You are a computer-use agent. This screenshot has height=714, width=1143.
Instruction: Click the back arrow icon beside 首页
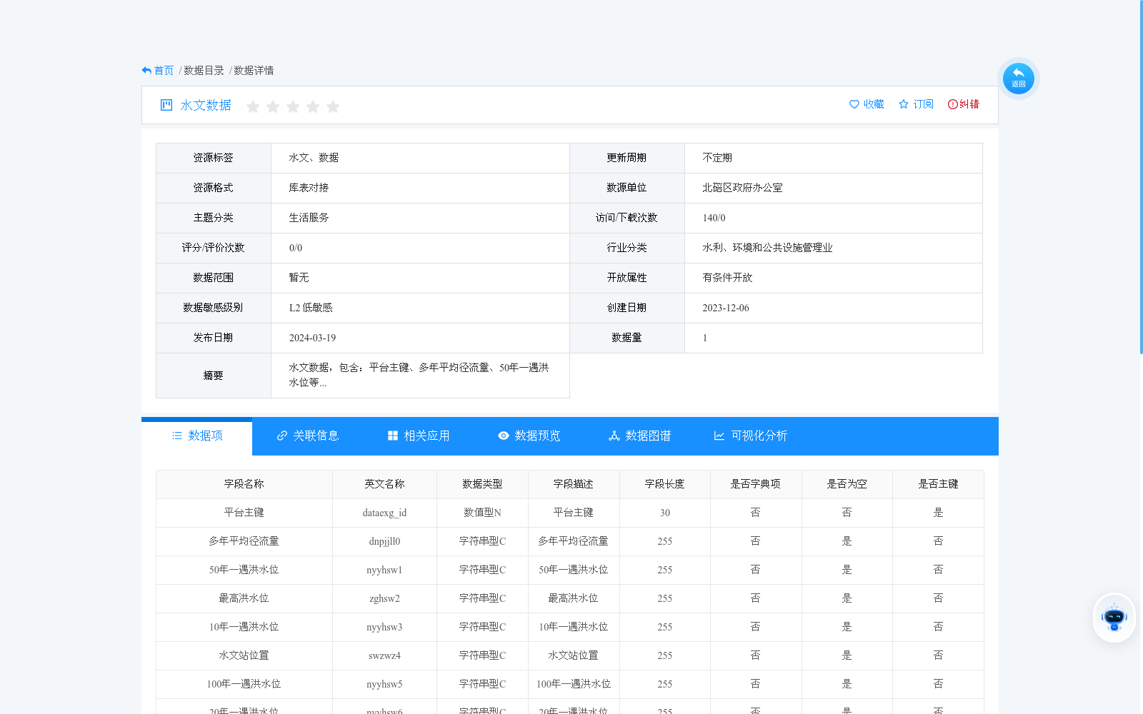146,70
